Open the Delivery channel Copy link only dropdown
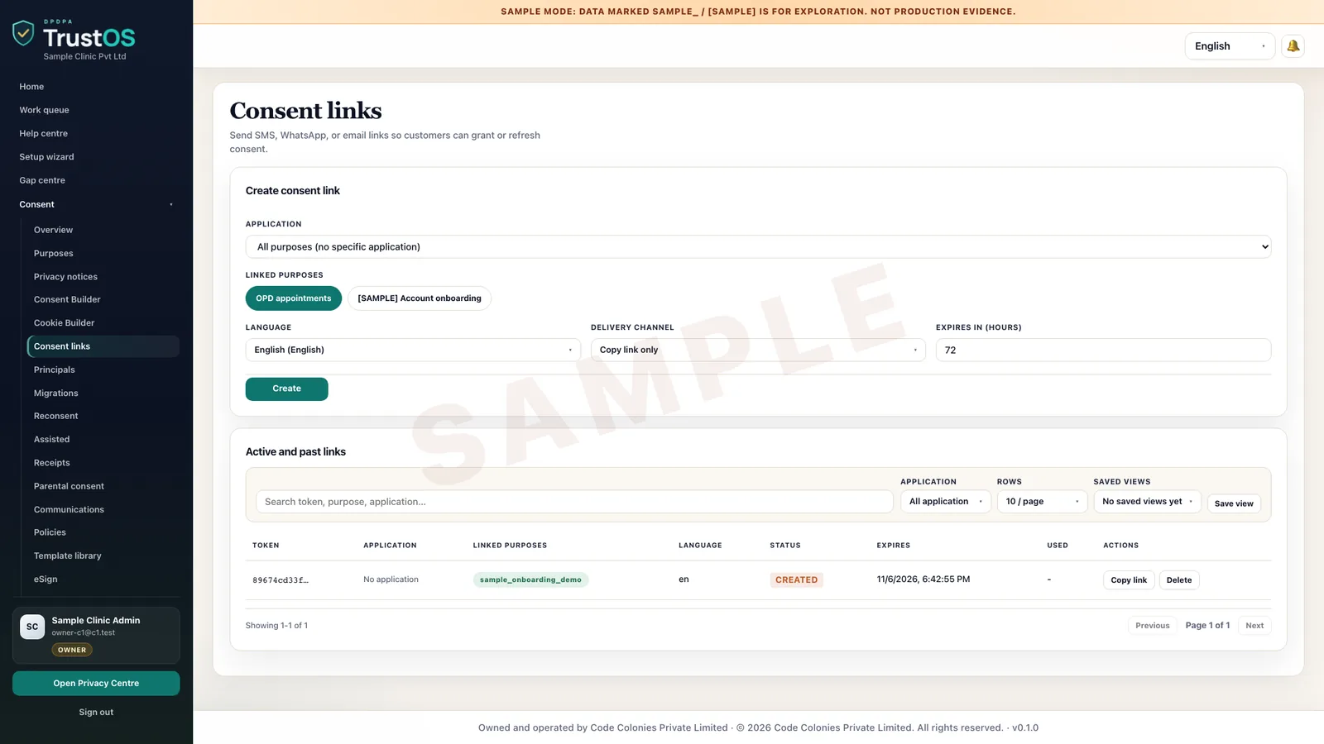1324x744 pixels. [758, 350]
